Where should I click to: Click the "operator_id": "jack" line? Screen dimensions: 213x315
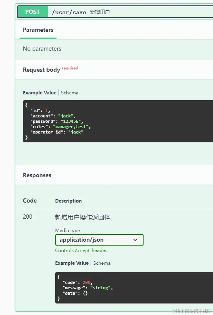tap(57, 132)
